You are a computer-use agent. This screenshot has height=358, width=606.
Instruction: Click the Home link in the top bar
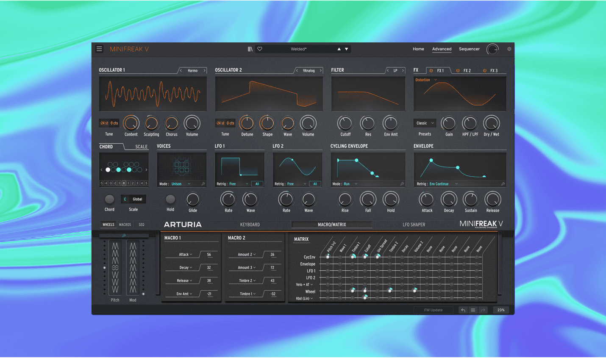(x=418, y=49)
